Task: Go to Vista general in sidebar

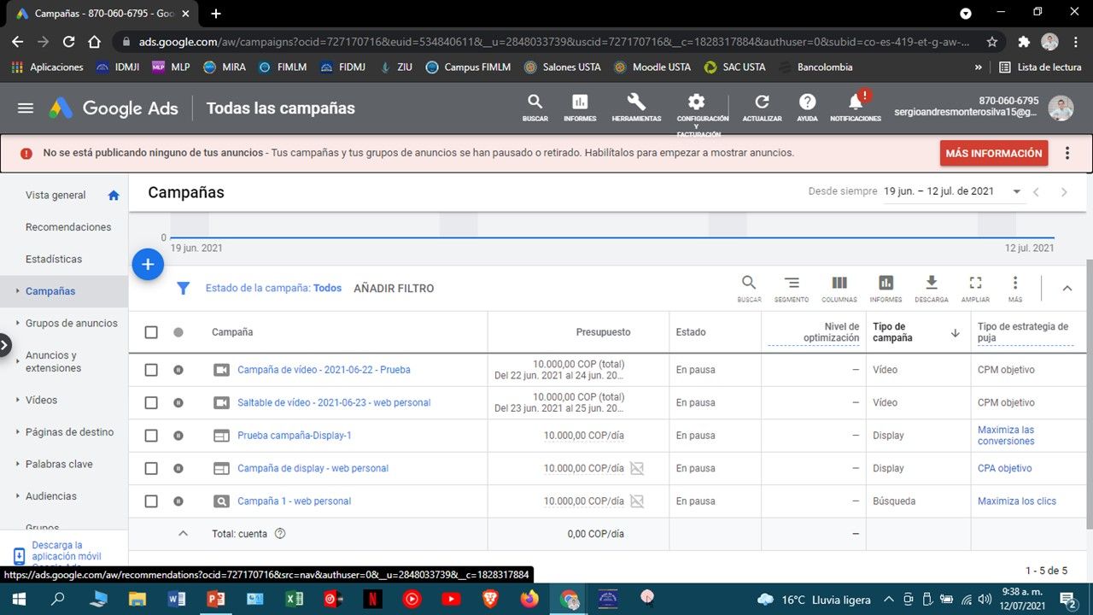Action: 56,196
